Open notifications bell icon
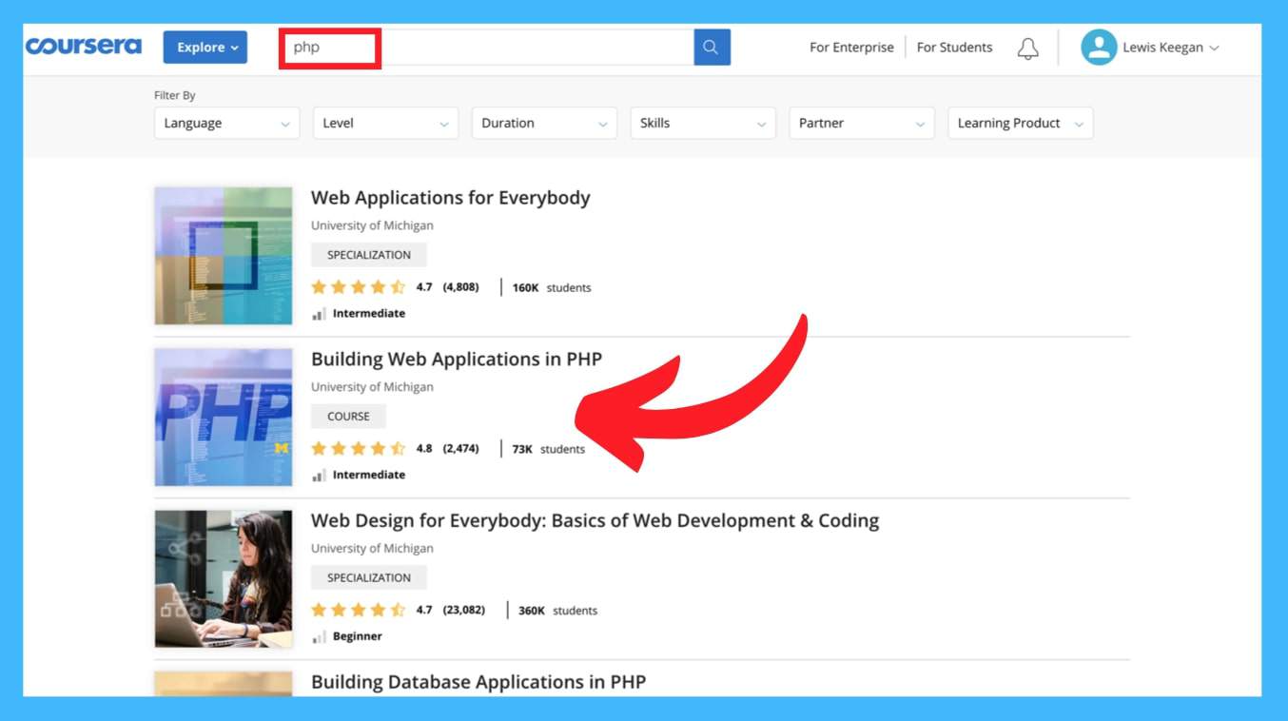This screenshot has height=721, width=1288. coord(1027,48)
